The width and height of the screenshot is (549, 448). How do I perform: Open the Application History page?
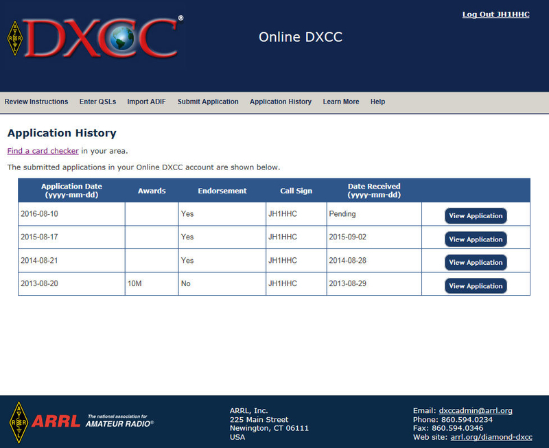(281, 102)
